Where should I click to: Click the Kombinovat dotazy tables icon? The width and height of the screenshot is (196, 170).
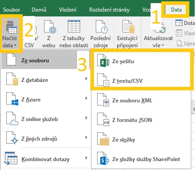[11, 158]
